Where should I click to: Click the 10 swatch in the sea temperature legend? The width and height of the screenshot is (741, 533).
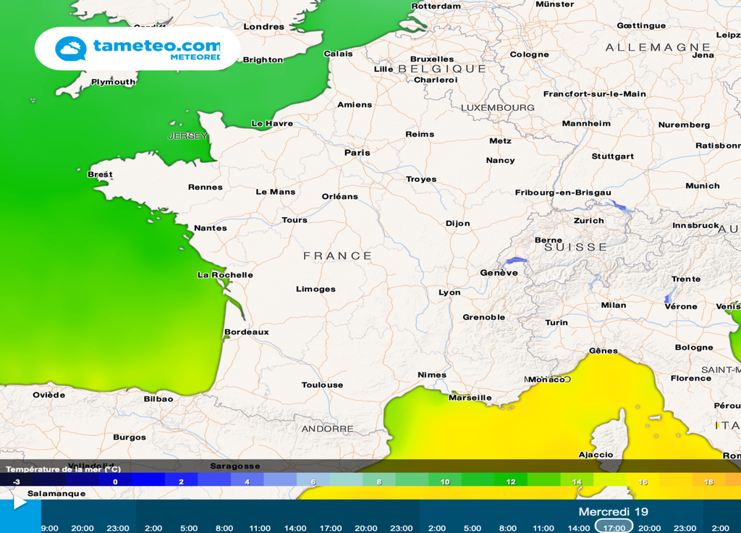pos(444,480)
